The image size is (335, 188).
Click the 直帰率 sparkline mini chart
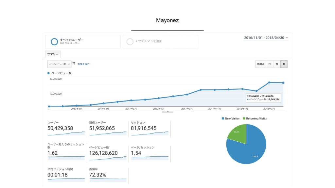click(108, 179)
